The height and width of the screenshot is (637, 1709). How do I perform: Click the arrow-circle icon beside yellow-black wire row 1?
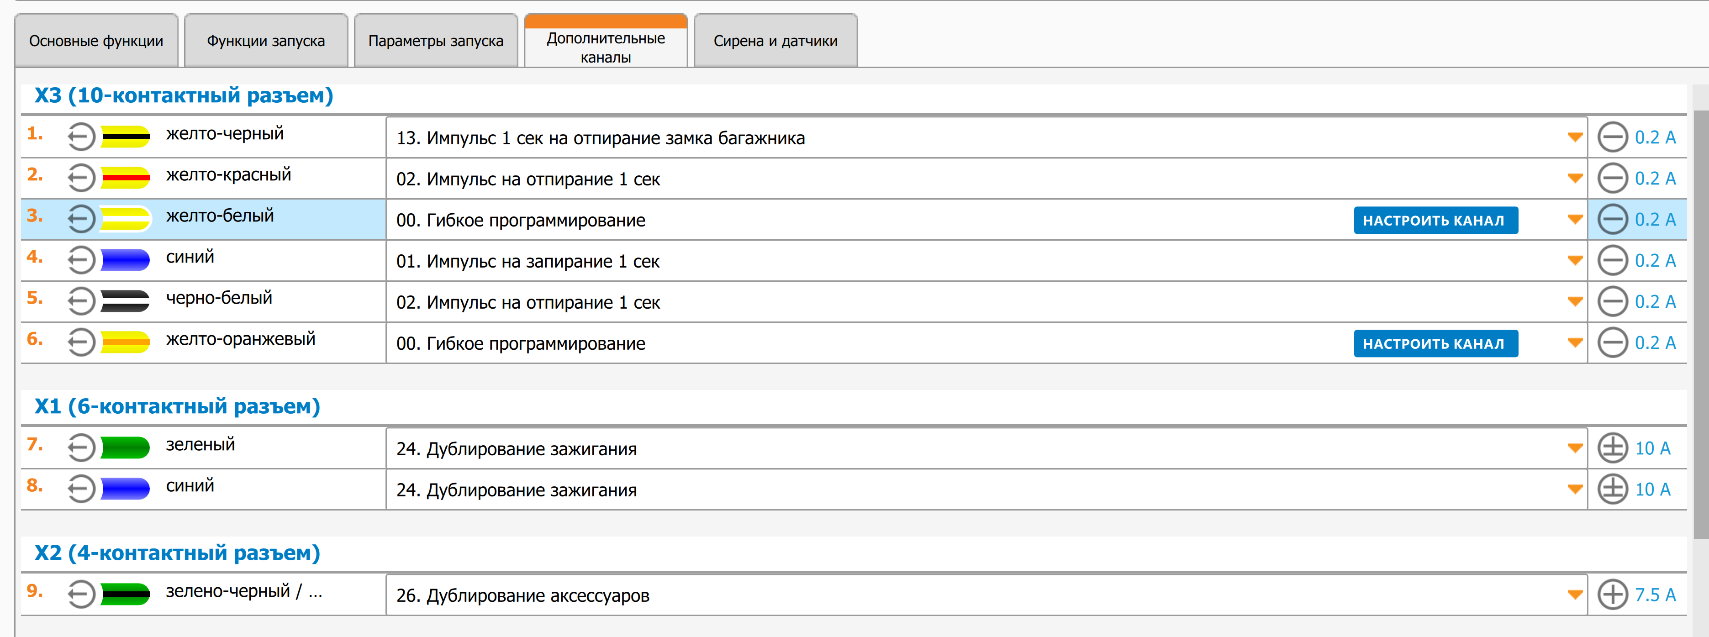pyautogui.click(x=81, y=137)
